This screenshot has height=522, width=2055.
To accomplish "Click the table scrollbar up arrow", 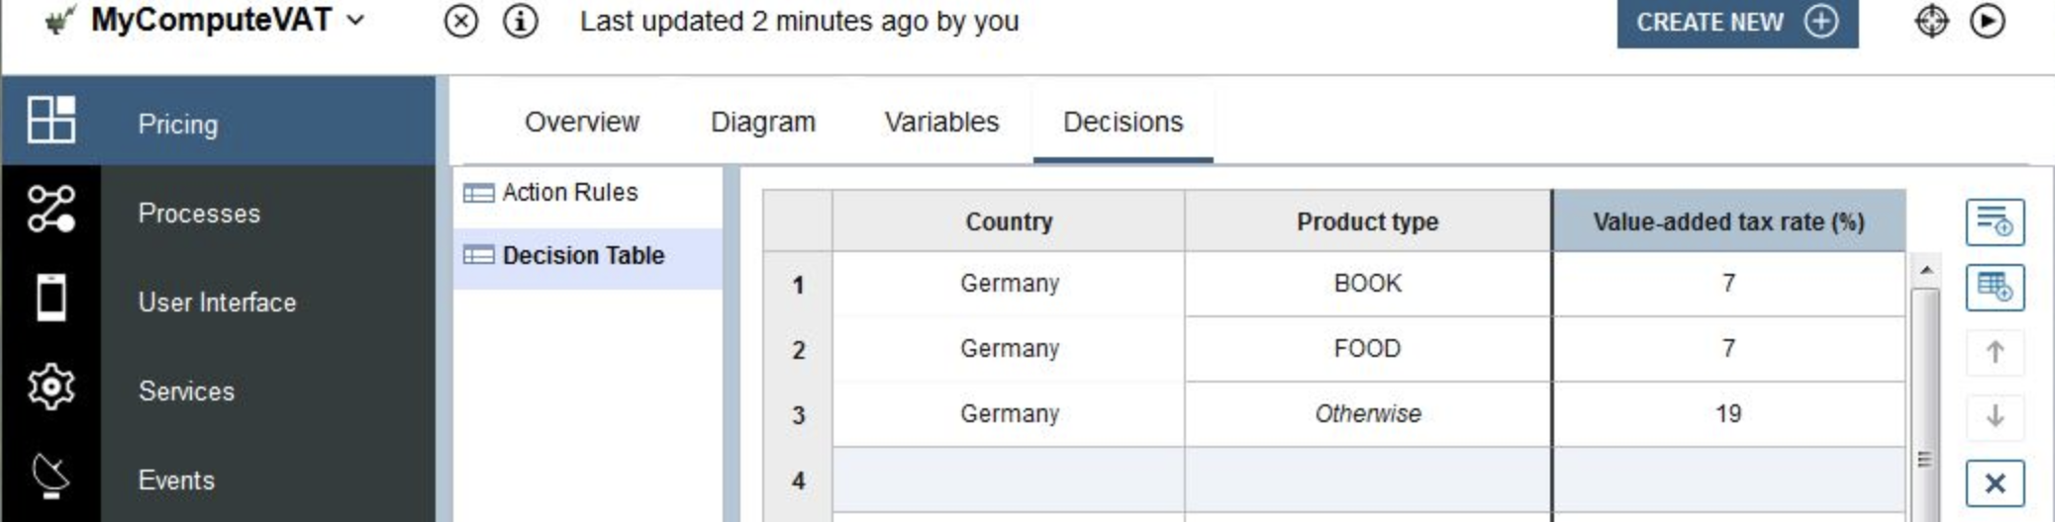I will click(x=1925, y=270).
